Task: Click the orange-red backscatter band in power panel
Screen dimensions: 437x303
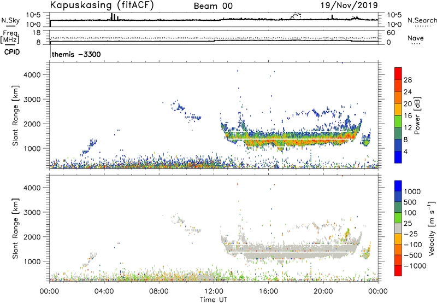Action: 296,142
